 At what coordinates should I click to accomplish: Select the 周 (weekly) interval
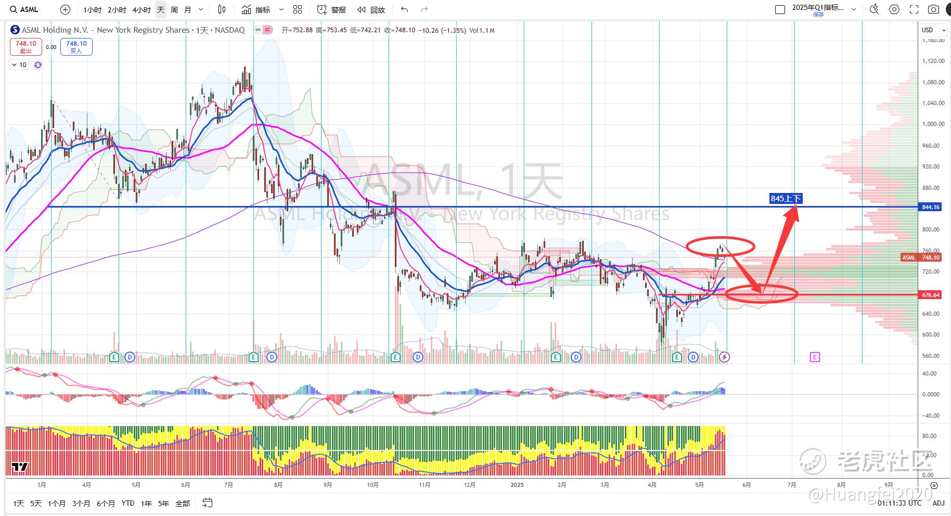coord(174,9)
